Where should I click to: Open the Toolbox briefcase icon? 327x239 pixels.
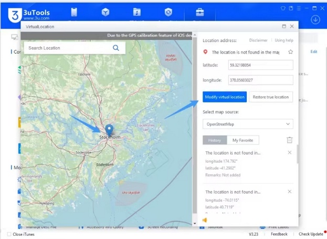pyautogui.click(x=200, y=12)
